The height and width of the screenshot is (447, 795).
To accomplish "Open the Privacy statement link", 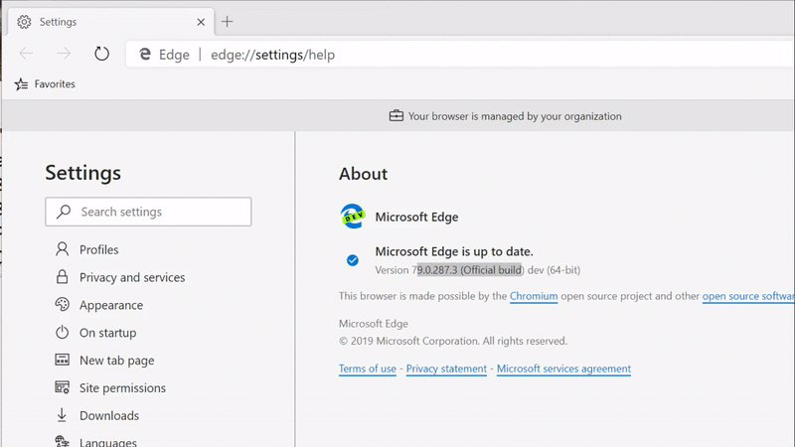I will [x=446, y=369].
